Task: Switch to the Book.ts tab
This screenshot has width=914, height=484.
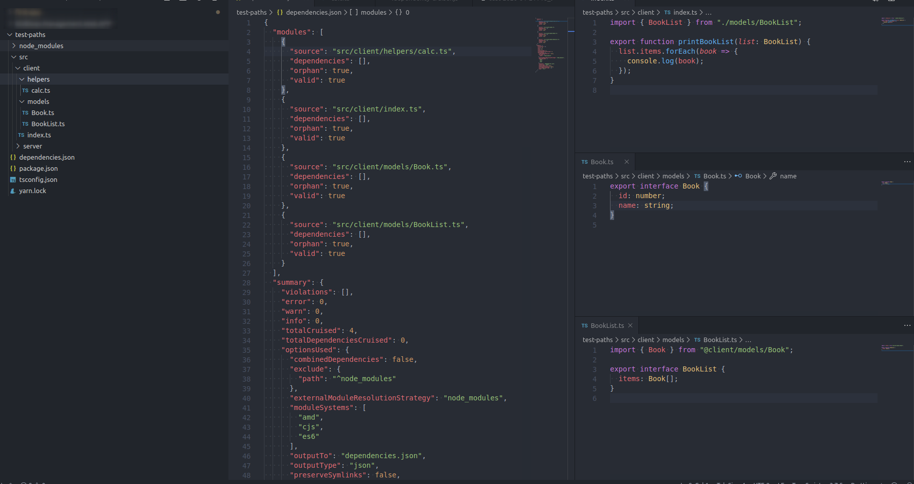Action: click(x=603, y=162)
